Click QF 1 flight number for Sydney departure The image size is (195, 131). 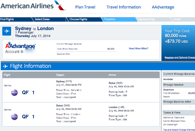pyautogui.click(x=28, y=93)
